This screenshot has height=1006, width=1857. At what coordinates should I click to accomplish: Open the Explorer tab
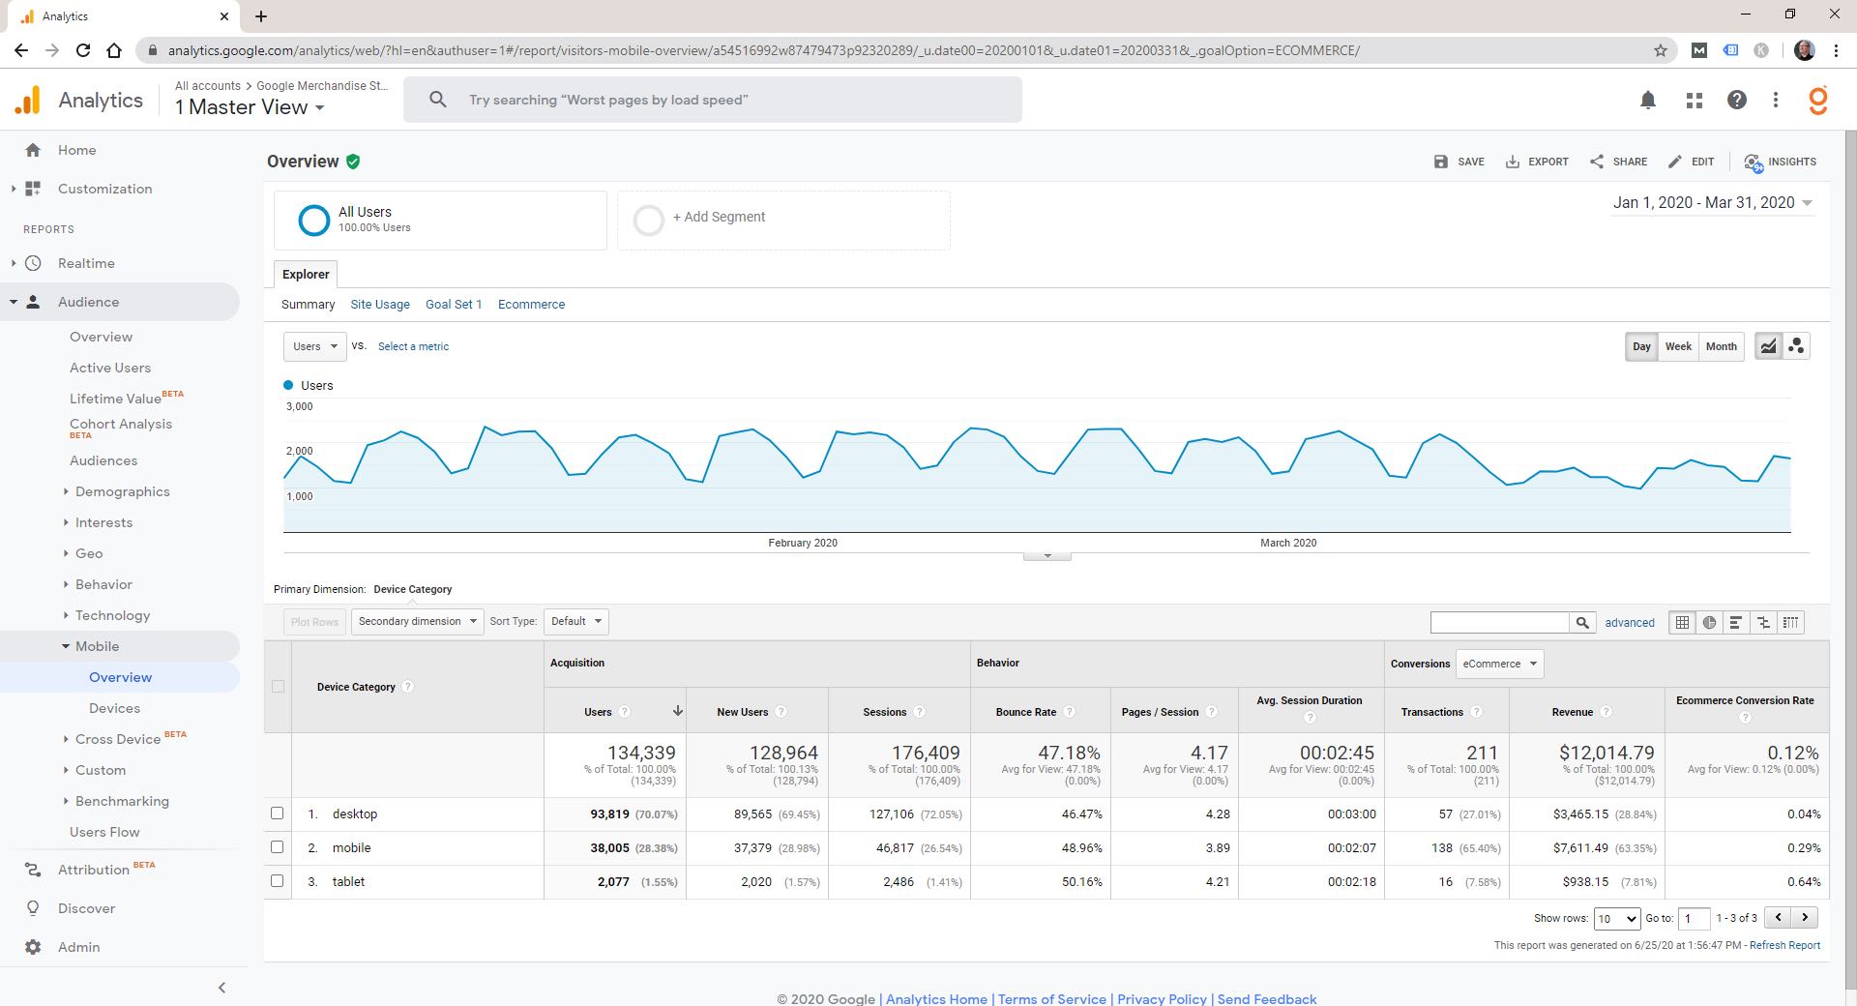(306, 275)
